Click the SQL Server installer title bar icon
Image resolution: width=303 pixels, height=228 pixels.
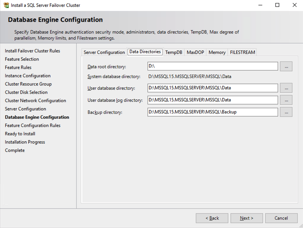6,5
